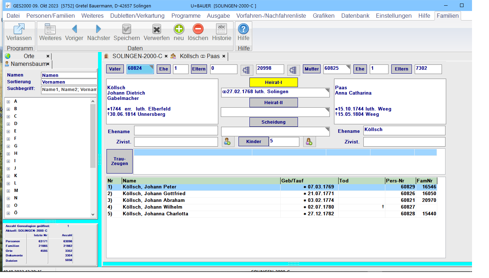Click the Suchbegriff search field
The image size is (489, 278).
tap(69, 89)
